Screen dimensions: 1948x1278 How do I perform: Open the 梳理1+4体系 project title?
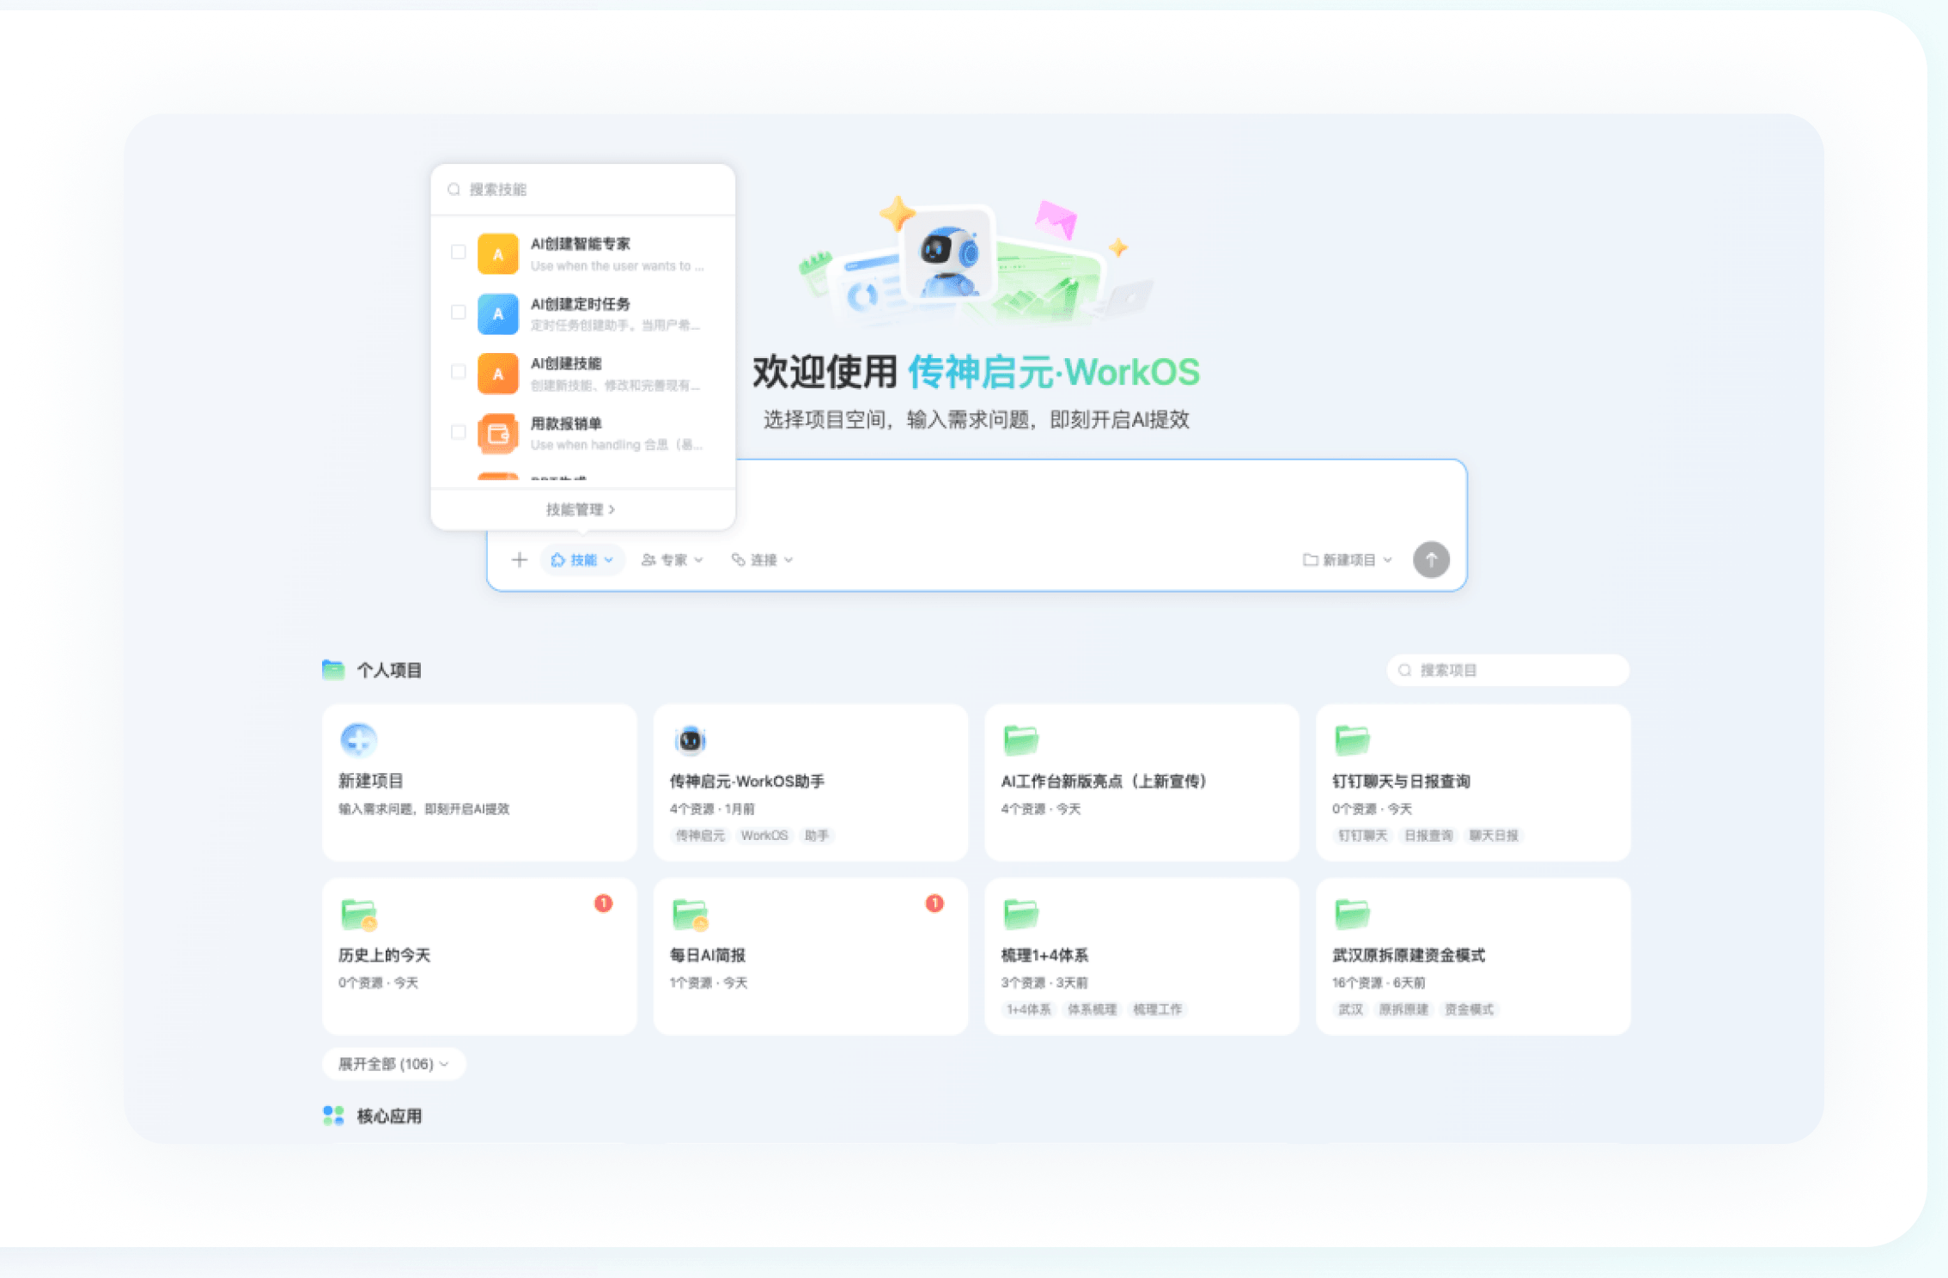click(1044, 955)
